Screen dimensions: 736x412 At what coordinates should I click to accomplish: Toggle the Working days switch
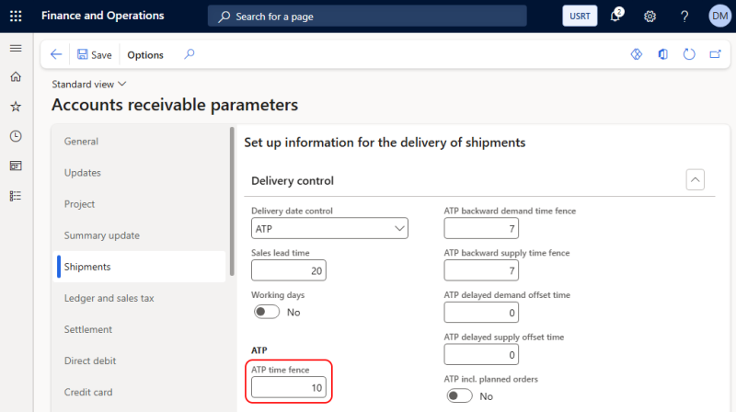266,312
